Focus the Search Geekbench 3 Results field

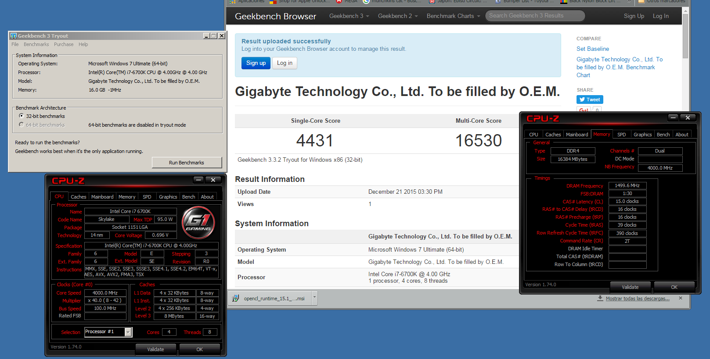[535, 16]
